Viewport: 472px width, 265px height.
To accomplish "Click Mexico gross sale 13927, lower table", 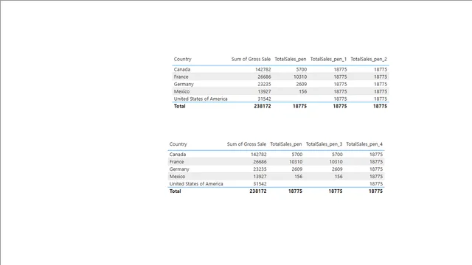I will point(260,177).
